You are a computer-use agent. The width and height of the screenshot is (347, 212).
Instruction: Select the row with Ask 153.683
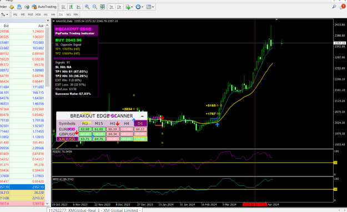click(x=22, y=43)
